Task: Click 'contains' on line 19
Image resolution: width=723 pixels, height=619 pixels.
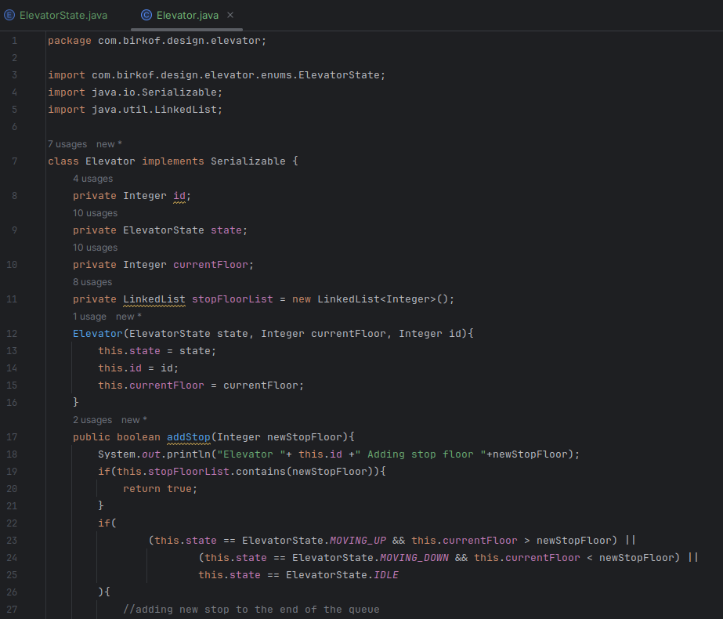Action: (x=261, y=472)
